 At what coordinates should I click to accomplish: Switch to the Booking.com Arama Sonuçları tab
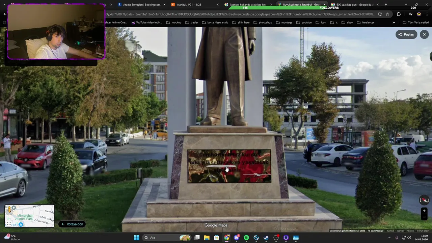[141, 5]
